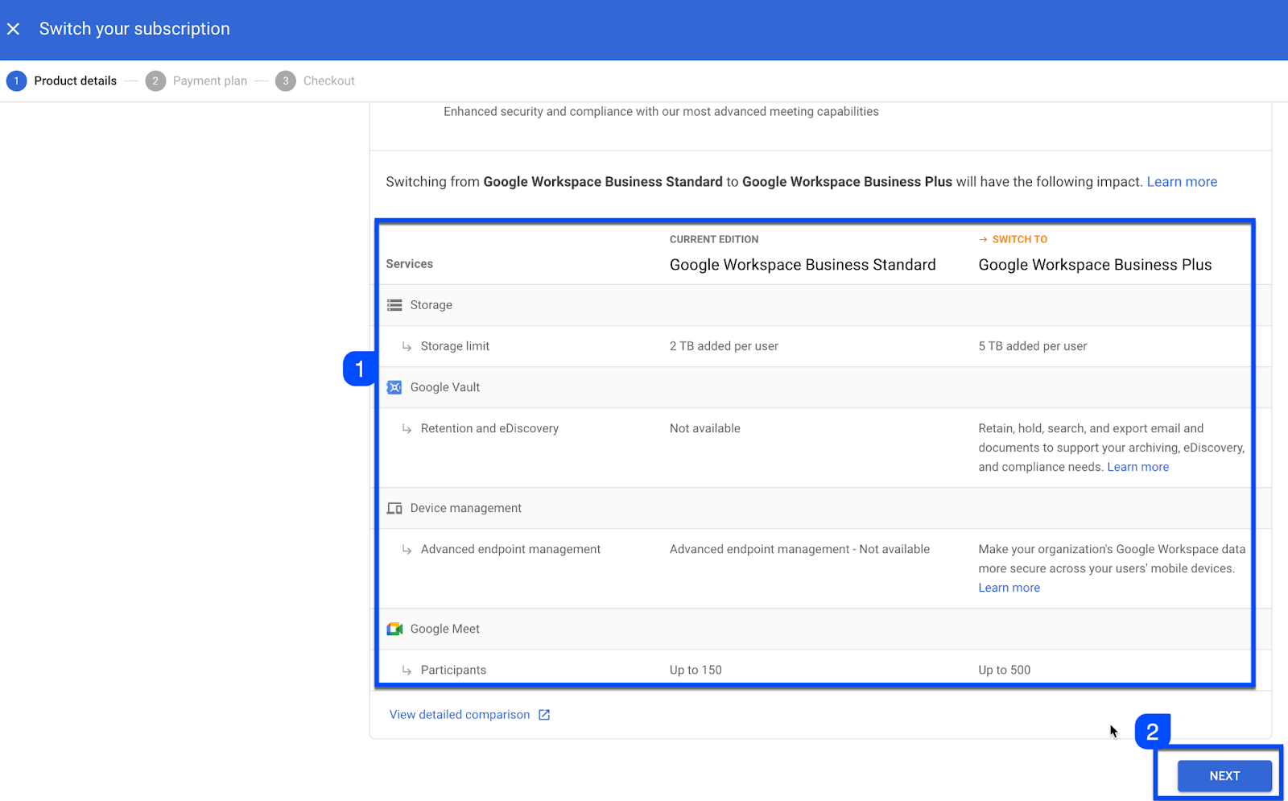Click the 5 TB added per user cell
The width and height of the screenshot is (1288, 801).
coord(1032,346)
